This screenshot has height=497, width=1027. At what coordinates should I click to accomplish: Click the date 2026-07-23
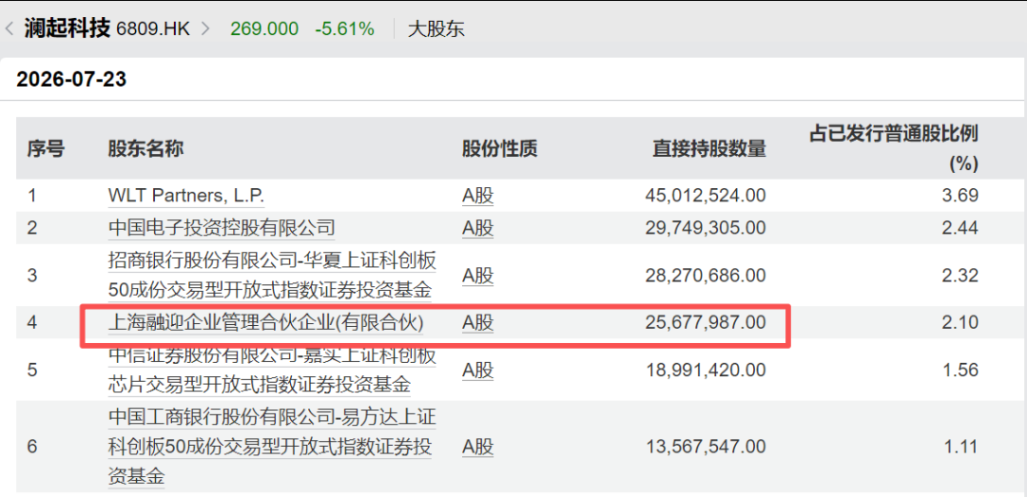[71, 79]
